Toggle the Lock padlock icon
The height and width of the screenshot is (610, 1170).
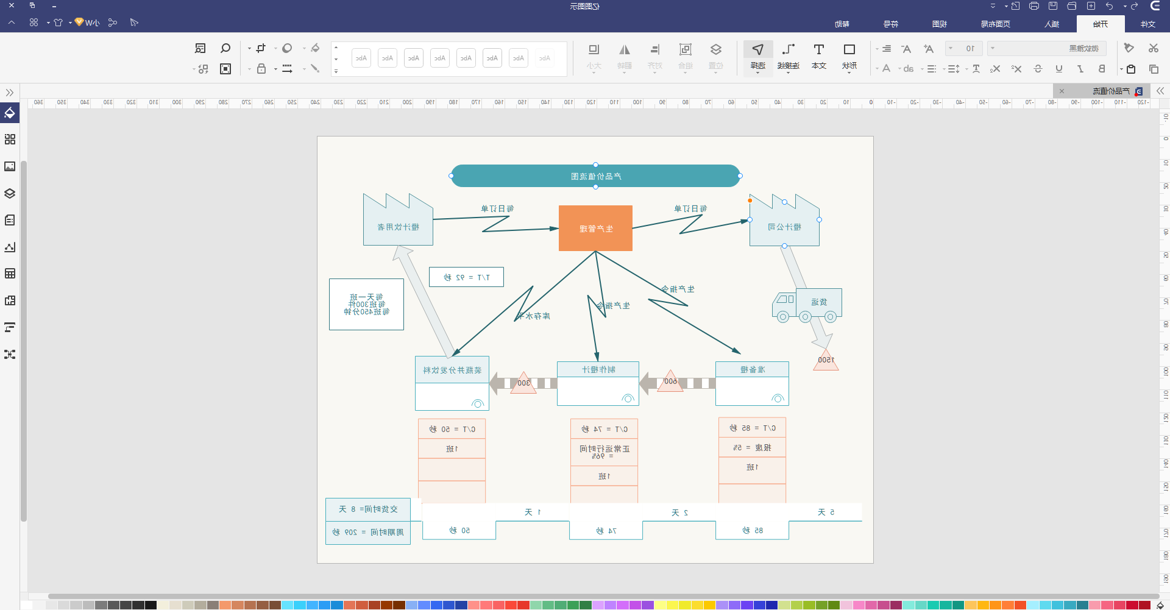point(261,69)
